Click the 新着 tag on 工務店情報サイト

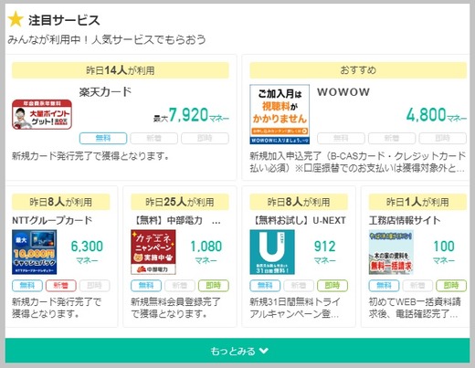[x=417, y=286]
